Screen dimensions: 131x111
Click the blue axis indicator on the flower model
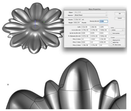[x=35, y=23]
